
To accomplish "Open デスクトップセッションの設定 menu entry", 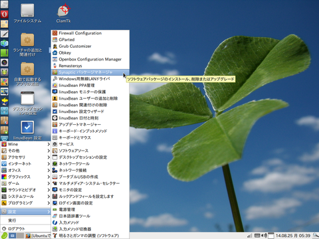I will [90, 157].
